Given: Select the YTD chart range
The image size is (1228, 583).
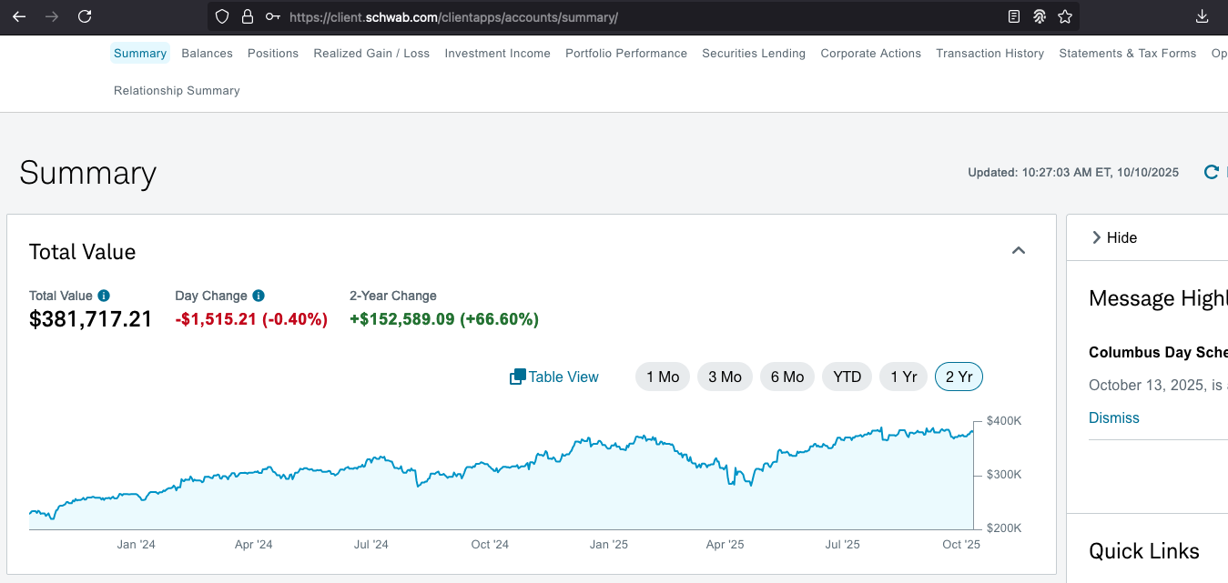Looking at the screenshot, I should (x=847, y=377).
